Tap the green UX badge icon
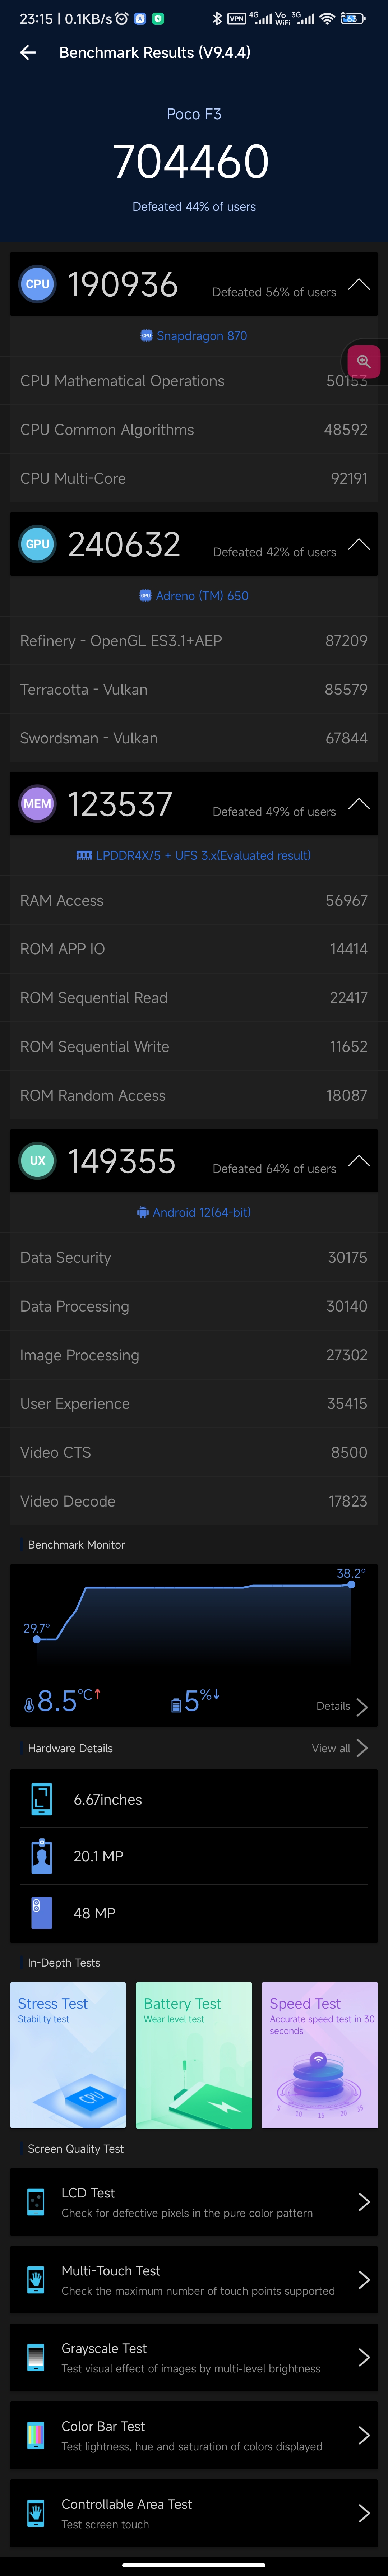 (37, 1161)
